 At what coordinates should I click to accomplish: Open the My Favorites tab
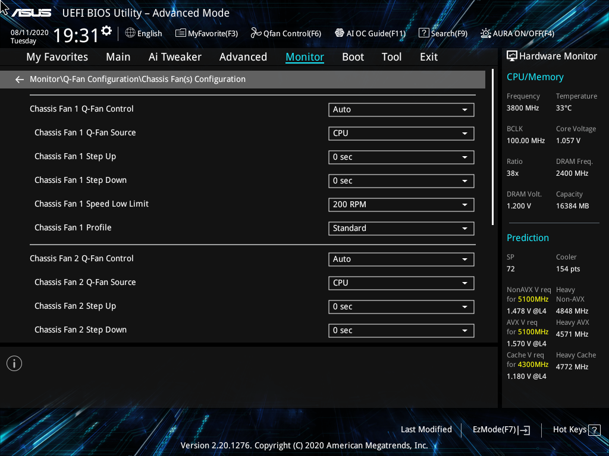coord(57,57)
